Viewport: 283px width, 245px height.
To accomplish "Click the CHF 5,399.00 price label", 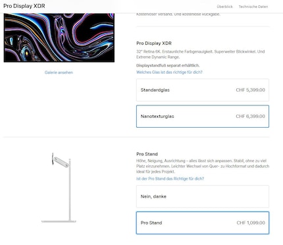I will tap(250, 90).
